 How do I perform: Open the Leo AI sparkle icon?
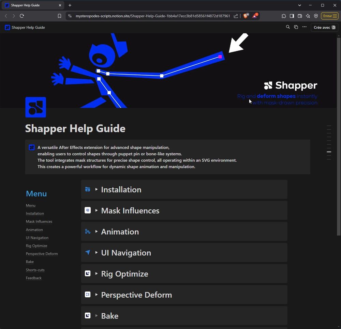coord(308,16)
